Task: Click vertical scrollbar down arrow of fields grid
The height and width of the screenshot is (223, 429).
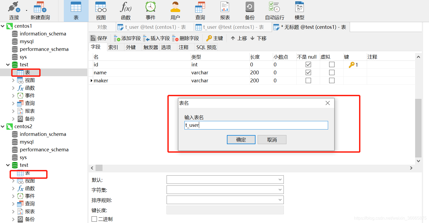Action: pos(418,161)
